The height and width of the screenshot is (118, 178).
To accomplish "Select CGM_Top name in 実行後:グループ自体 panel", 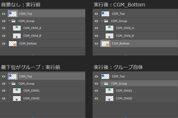I will pos(118,76).
